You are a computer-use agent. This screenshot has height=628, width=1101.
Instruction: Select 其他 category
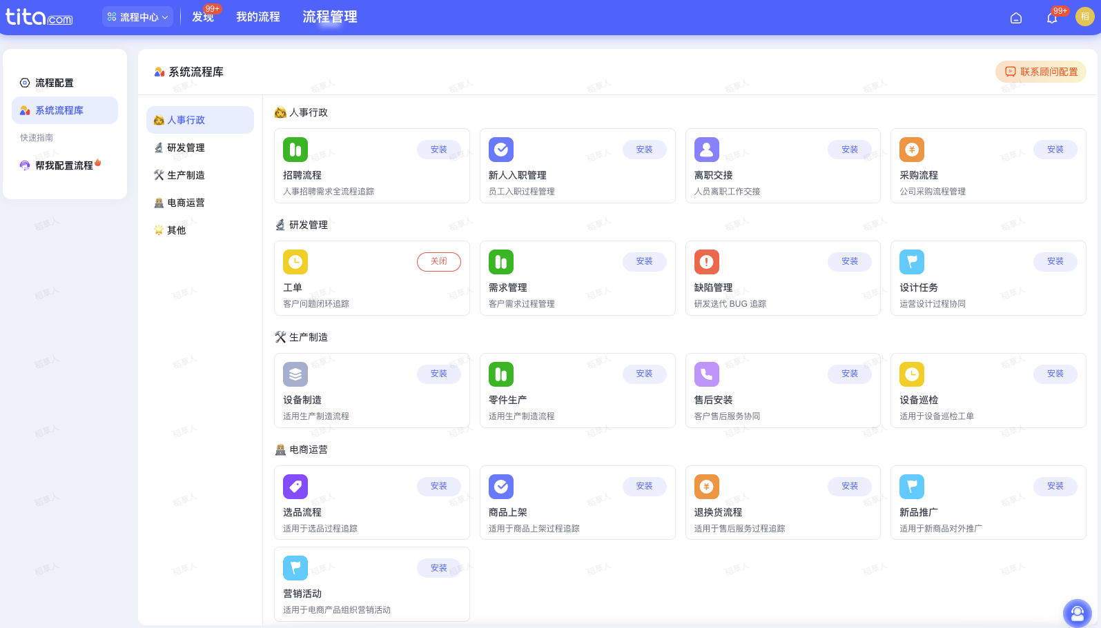[200, 230]
